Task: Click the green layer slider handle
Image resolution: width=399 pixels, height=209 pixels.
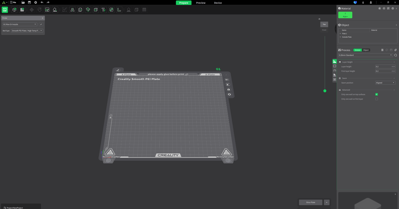Action: [325, 91]
